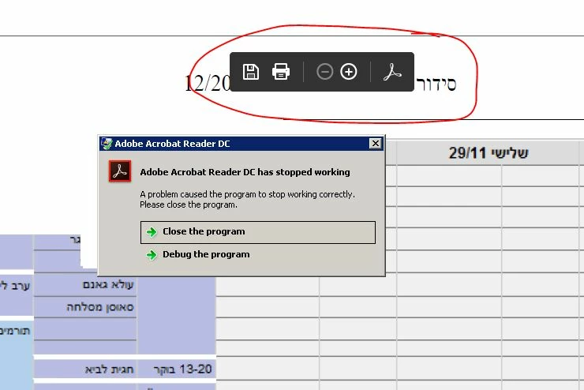Zoom out with the minus circle icon
The width and height of the screenshot is (584, 390).
[x=325, y=72]
